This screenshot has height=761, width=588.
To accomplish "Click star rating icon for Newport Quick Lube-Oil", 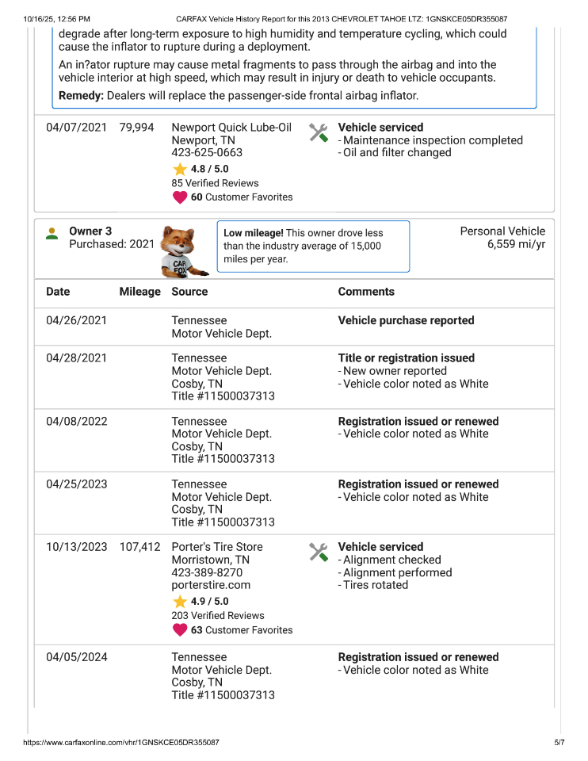I will [x=180, y=169].
